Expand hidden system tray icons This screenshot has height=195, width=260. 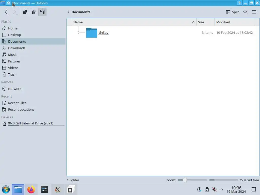tap(222, 189)
